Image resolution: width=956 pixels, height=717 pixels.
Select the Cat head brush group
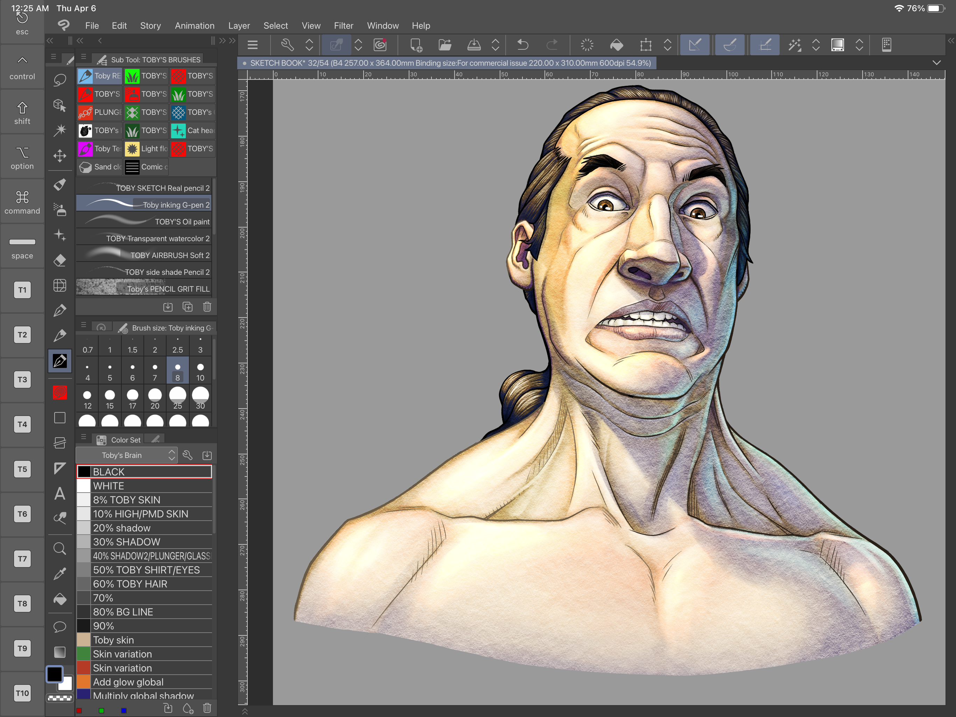pos(193,130)
